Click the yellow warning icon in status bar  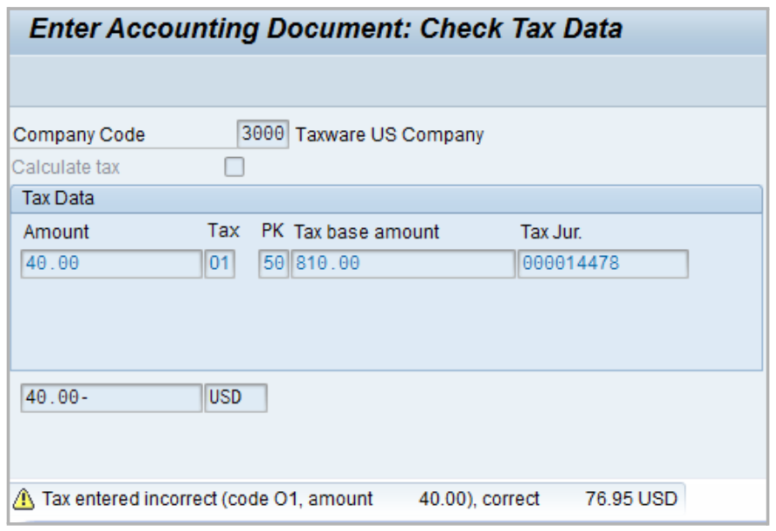(x=23, y=499)
